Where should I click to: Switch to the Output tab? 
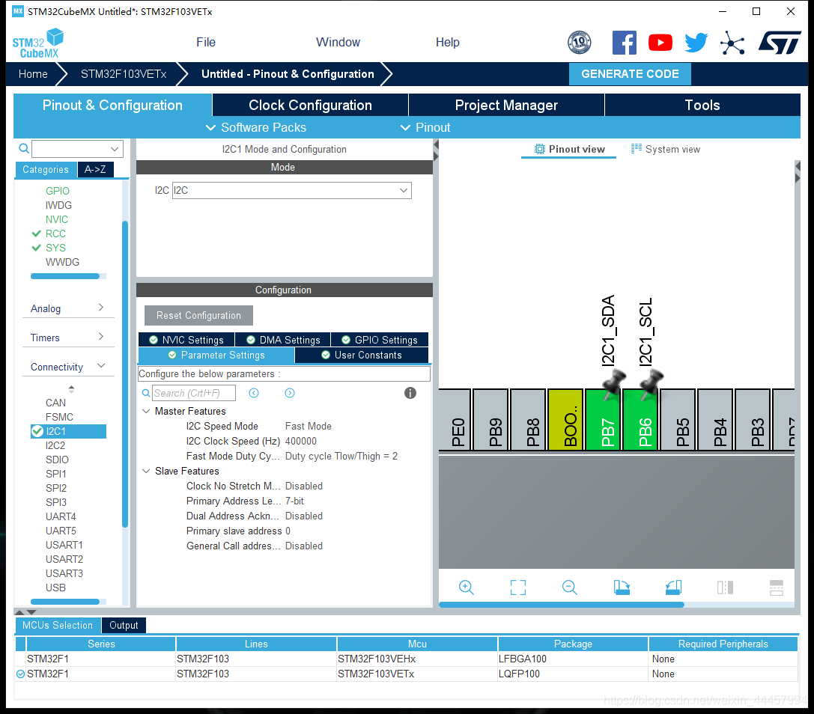(x=124, y=625)
